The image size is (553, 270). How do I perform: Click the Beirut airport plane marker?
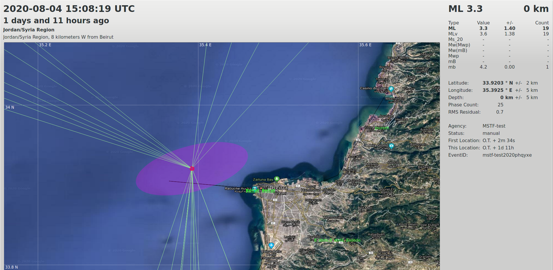point(271,245)
